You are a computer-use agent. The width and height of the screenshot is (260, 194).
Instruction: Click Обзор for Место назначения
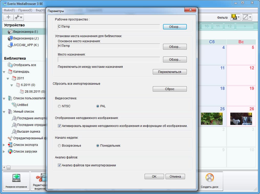175,60
